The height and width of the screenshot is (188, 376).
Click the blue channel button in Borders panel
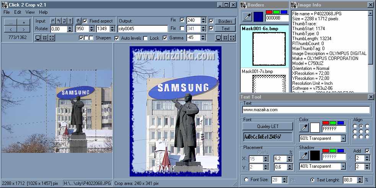point(284,12)
